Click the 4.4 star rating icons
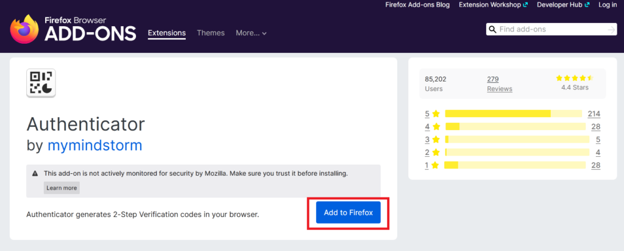 [x=574, y=78]
